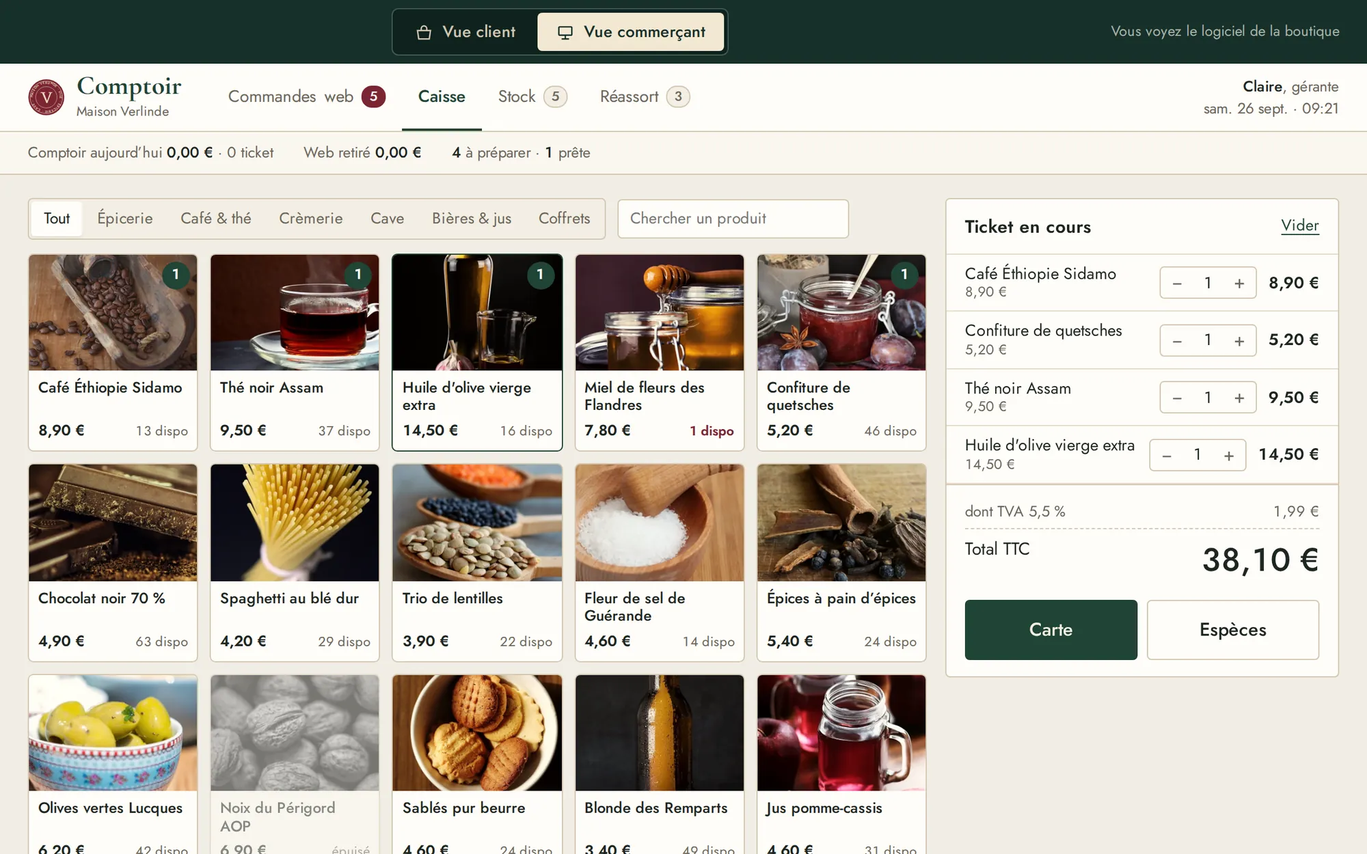Viewport: 1367px width, 854px height.
Task: Increase Café Éthiopie Sidamo quantity
Action: point(1239,284)
